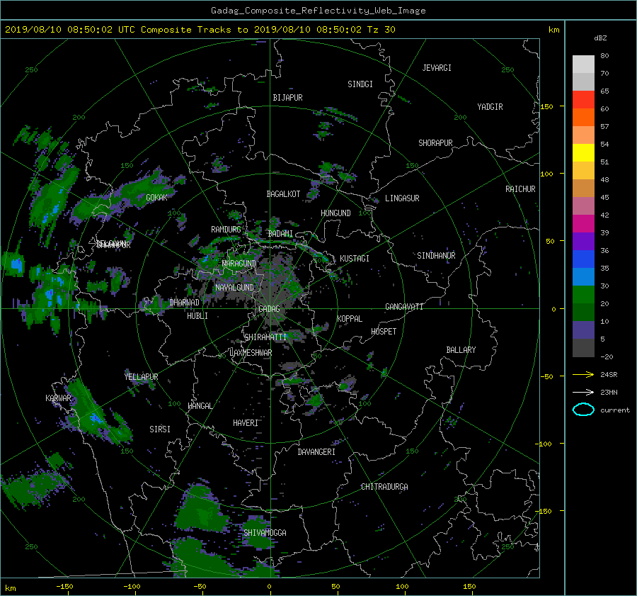This screenshot has height=596, width=637.
Task: Click the BIJAPUR city label
Action: pyautogui.click(x=287, y=98)
